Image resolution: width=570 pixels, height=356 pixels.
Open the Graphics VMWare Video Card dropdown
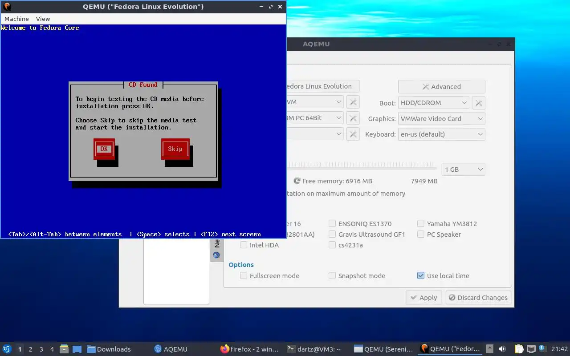441,119
